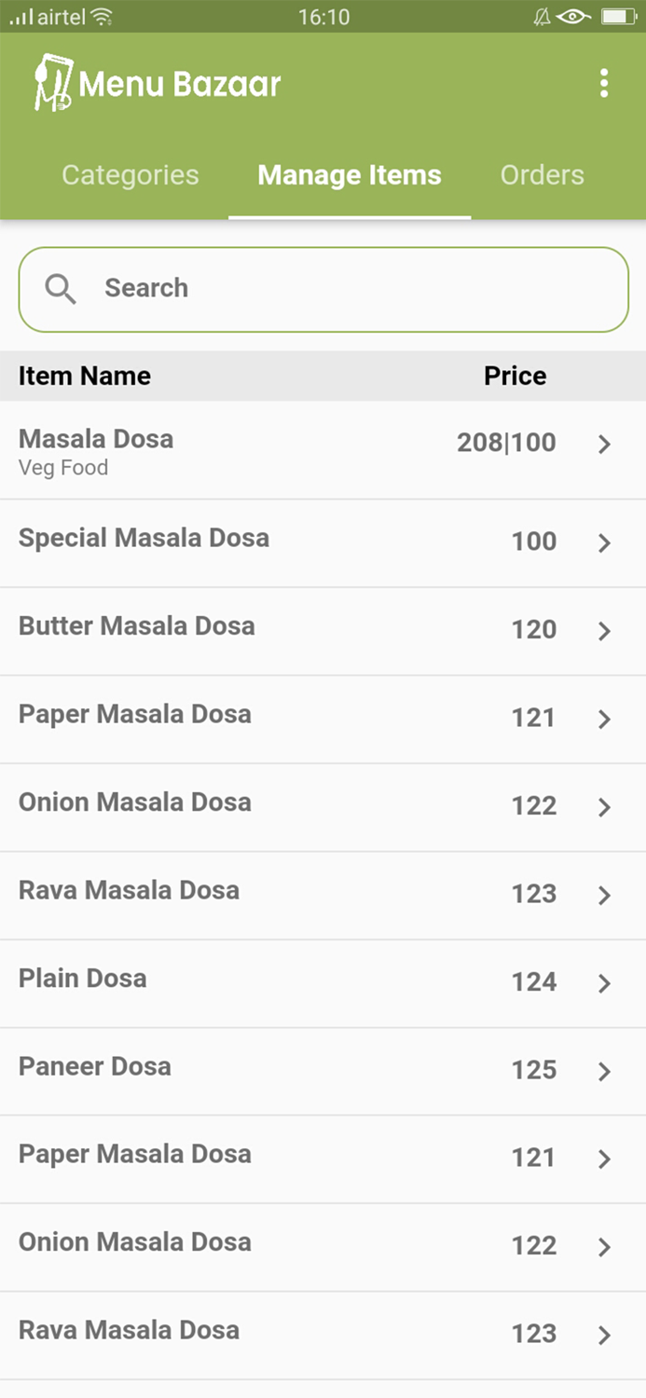Tap the Wi-Fi status icon

click(102, 17)
